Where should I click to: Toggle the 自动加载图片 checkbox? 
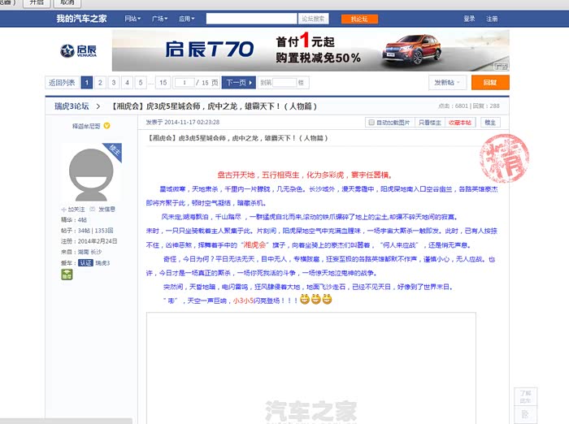[x=371, y=123]
